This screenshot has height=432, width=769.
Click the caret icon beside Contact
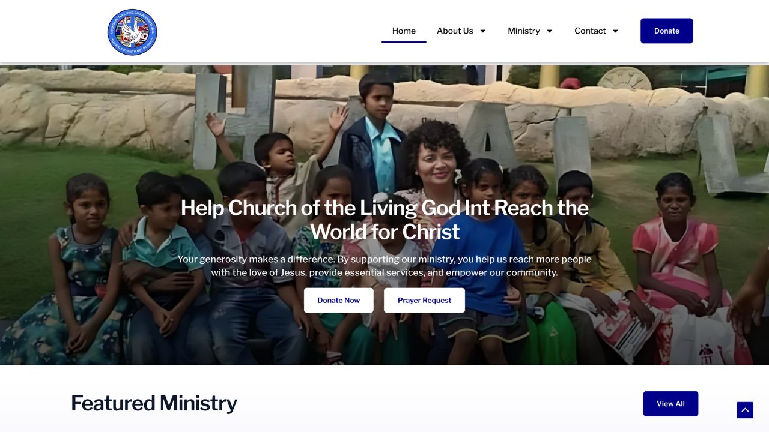click(615, 31)
